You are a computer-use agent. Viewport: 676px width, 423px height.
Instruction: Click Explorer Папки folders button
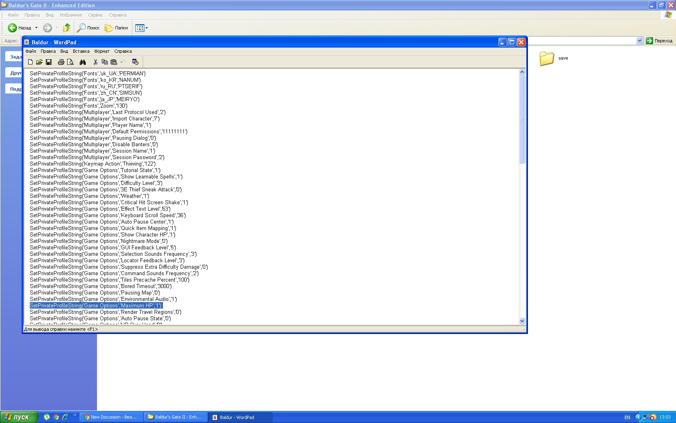[x=116, y=28]
